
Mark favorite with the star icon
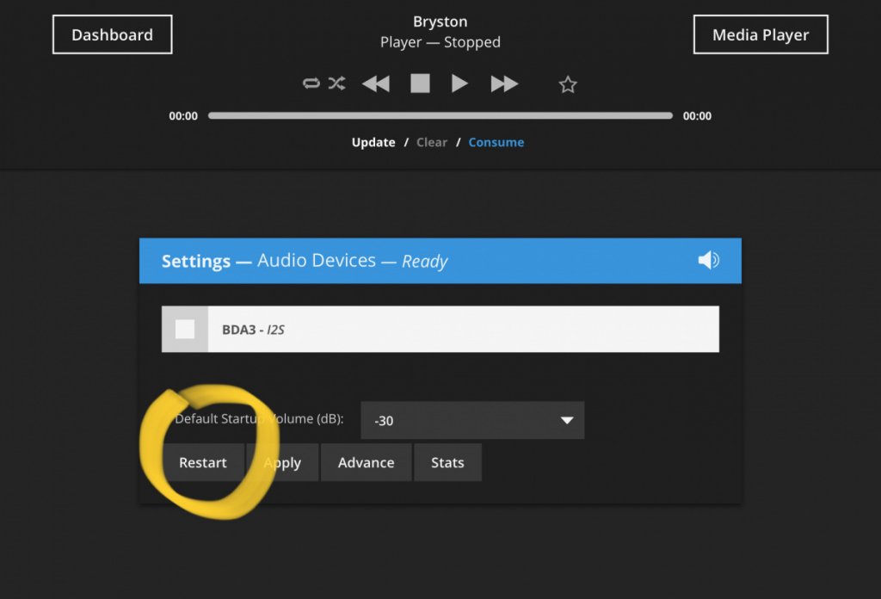click(568, 84)
